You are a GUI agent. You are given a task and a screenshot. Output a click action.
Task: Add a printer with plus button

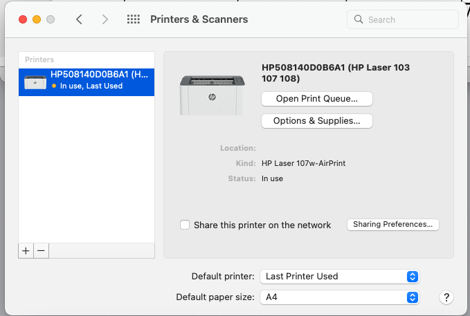26,251
